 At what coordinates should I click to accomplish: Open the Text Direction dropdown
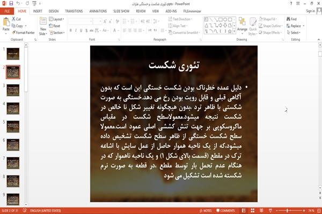click(180, 19)
